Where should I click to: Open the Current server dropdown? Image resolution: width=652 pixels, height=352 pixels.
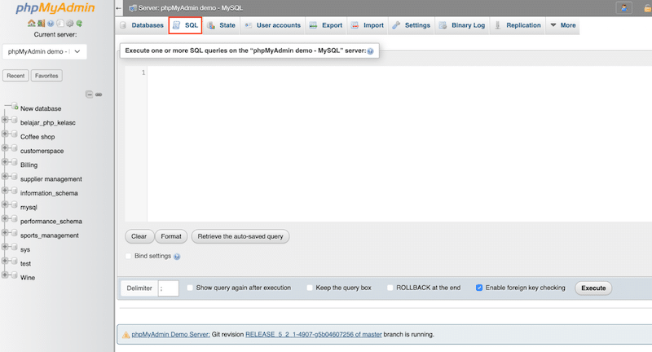coord(45,51)
